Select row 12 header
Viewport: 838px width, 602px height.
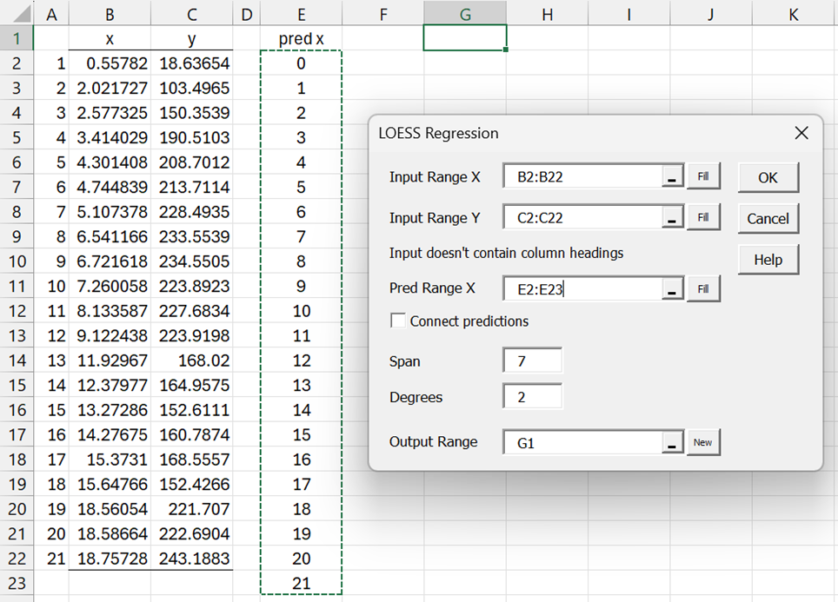pyautogui.click(x=17, y=310)
